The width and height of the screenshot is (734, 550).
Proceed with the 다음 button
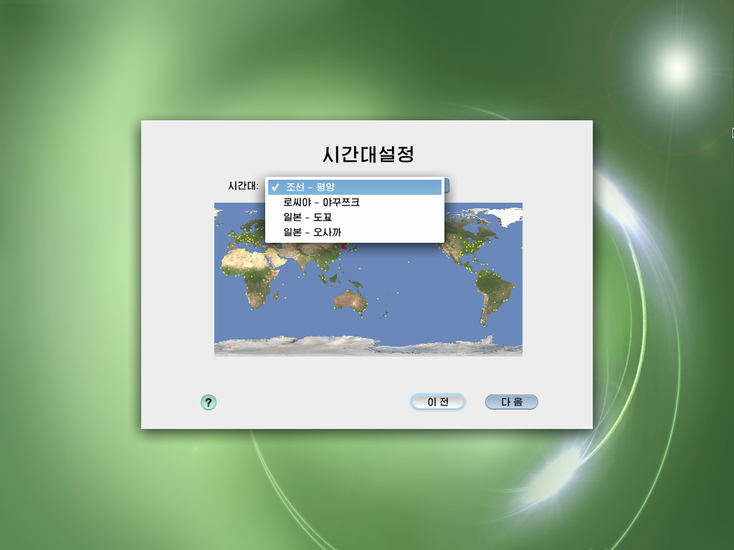512,402
